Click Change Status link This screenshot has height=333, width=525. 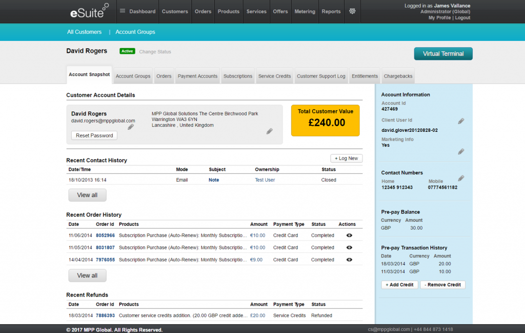(155, 52)
